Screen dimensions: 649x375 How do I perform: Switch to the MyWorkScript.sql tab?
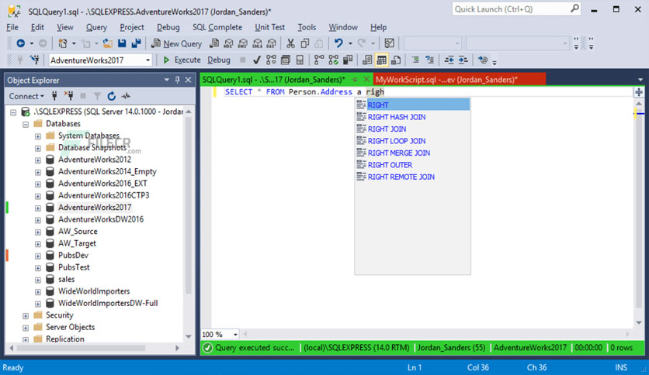[459, 80]
